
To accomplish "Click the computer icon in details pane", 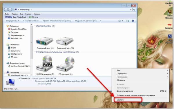I will pos(11,82).
